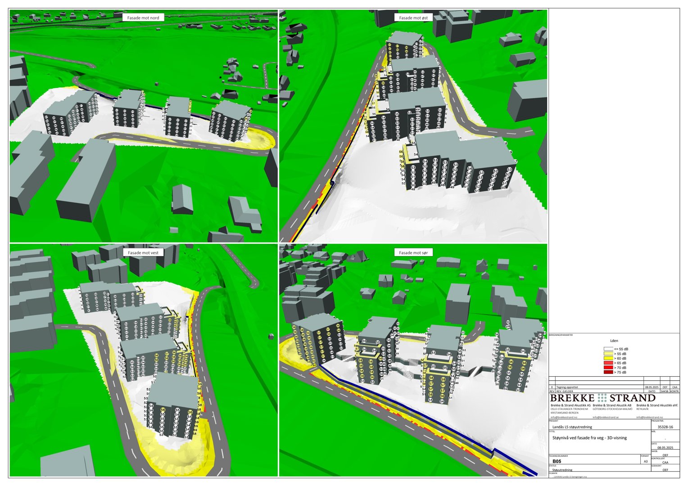
Task: Click the revision entry "Tegning opprettet"
Action: [567, 387]
